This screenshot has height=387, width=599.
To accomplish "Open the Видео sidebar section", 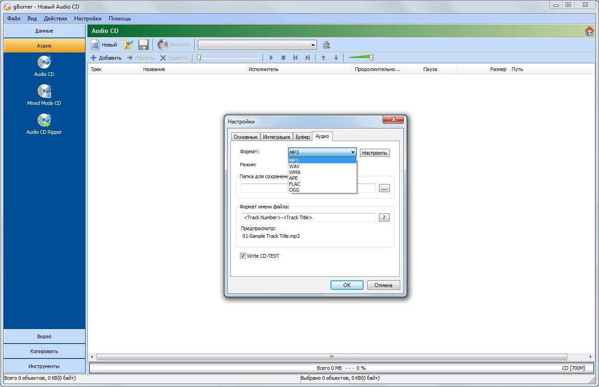I will click(44, 336).
